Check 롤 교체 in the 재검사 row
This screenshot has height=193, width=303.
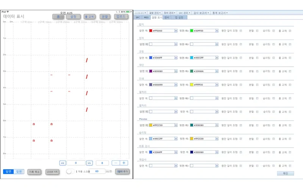click(x=290, y=166)
